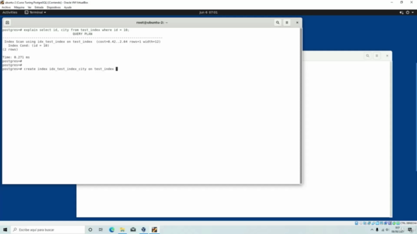Open the Máquina menu
417x234 pixels.
(x=19, y=7)
